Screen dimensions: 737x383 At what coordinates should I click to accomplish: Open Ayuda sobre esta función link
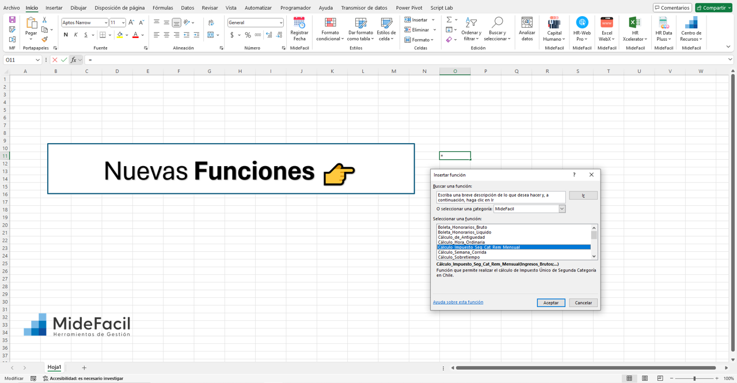457,302
